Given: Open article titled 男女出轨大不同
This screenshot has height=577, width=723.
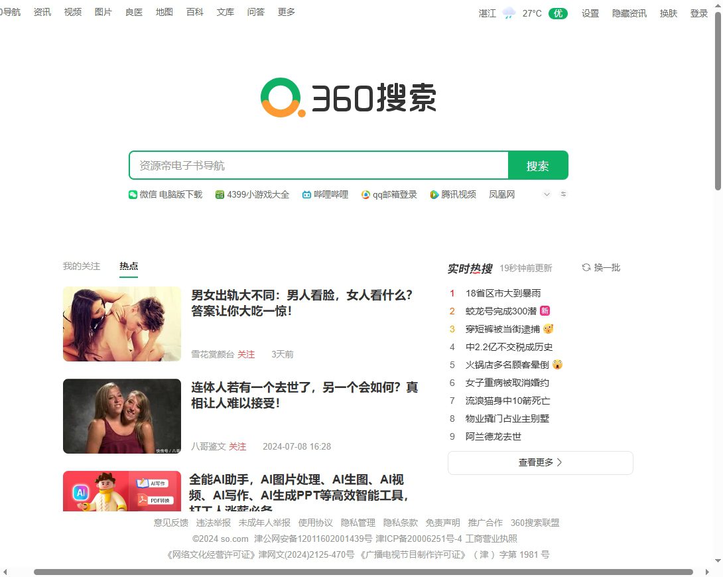Looking at the screenshot, I should (302, 303).
